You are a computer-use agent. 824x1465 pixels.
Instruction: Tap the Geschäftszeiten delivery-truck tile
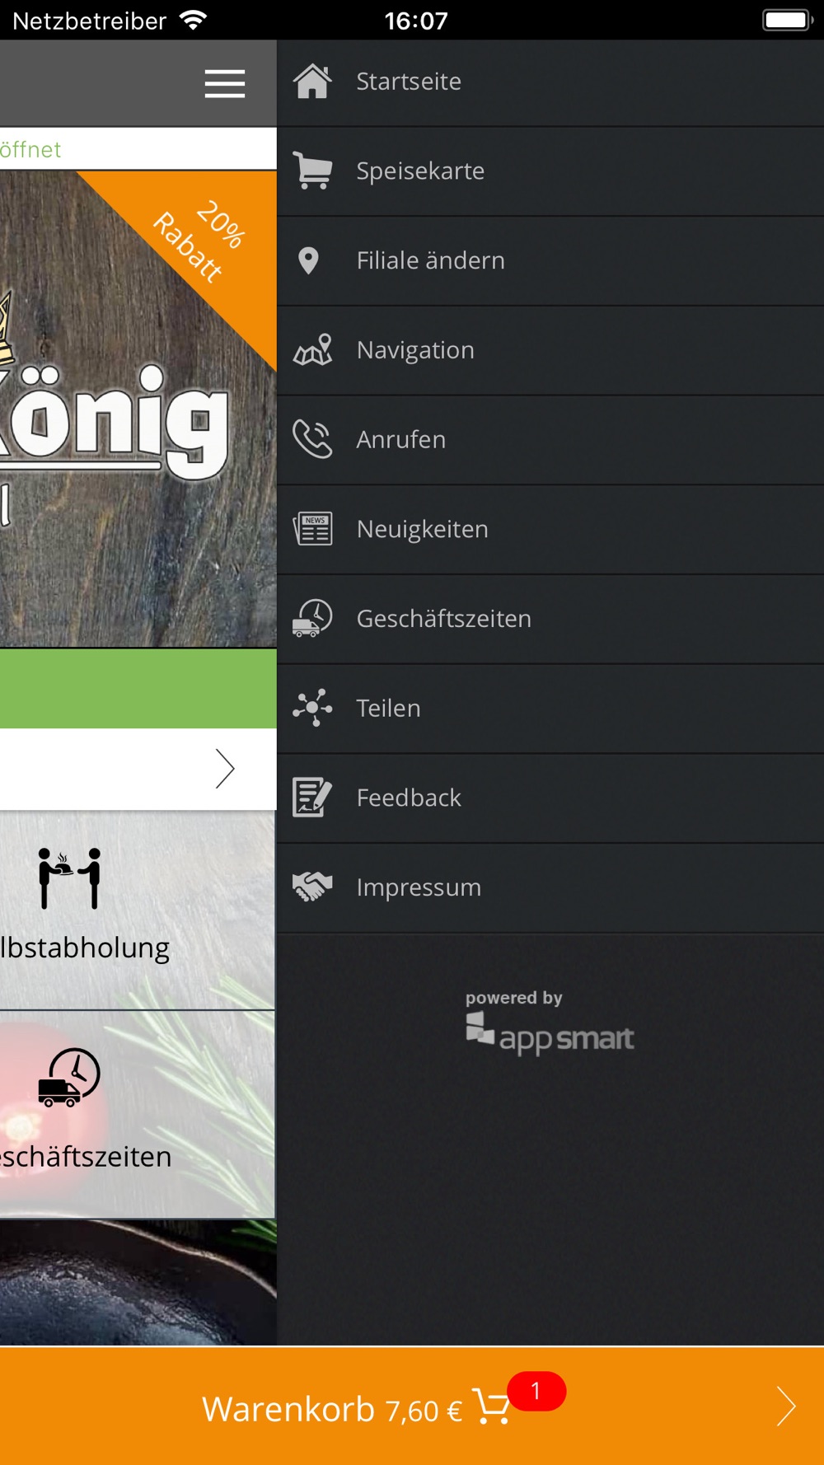[138, 1114]
